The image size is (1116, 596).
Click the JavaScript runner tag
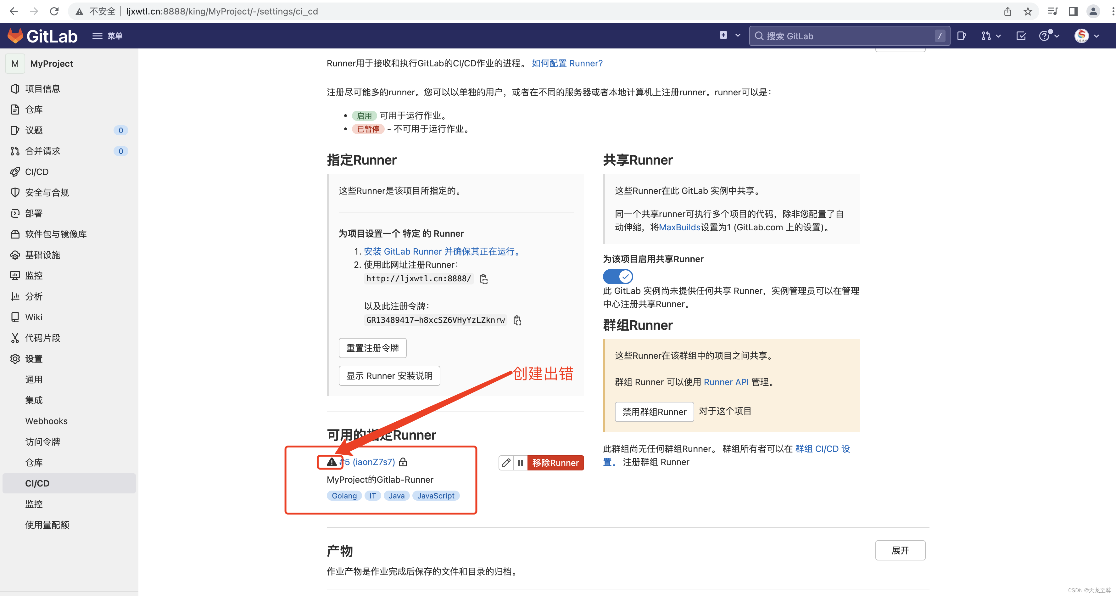436,496
